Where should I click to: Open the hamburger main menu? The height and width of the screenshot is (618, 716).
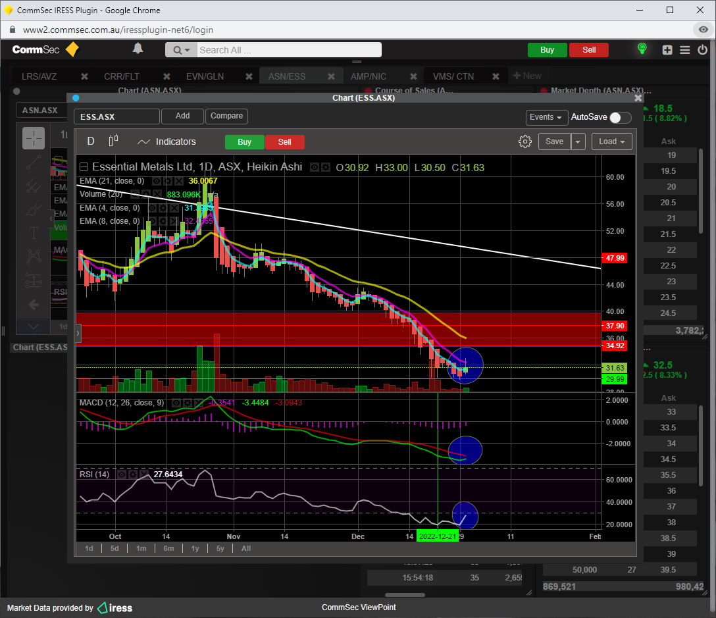pyautogui.click(x=685, y=50)
